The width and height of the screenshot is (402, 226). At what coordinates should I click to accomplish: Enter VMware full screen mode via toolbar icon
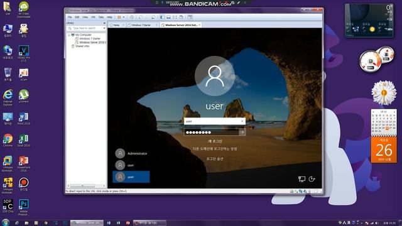175,17
